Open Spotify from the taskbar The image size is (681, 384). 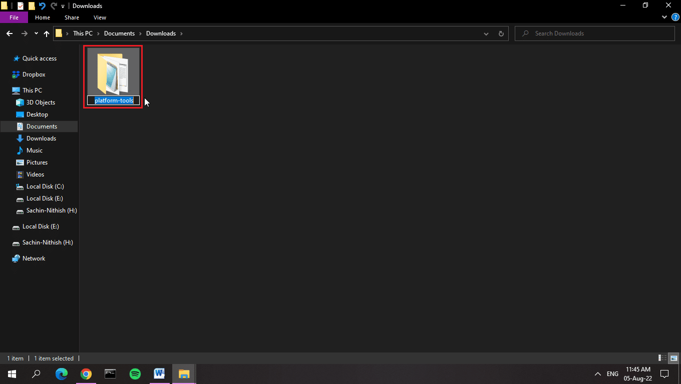(135, 373)
